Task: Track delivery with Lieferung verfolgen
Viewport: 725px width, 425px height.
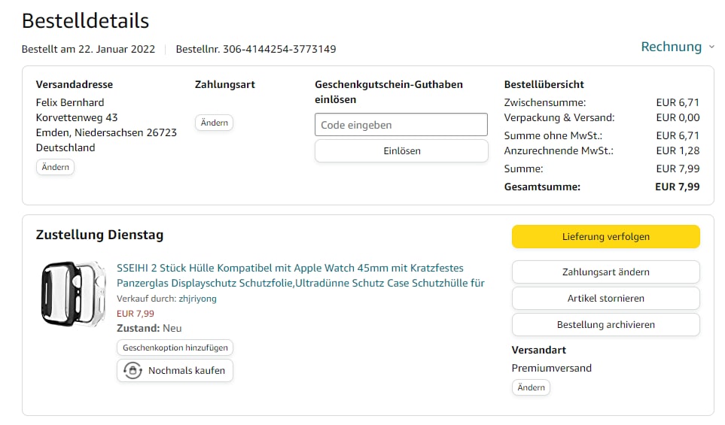Action: click(605, 236)
